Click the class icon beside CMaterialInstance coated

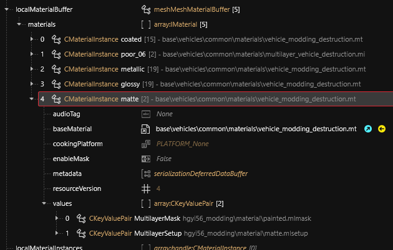point(56,39)
